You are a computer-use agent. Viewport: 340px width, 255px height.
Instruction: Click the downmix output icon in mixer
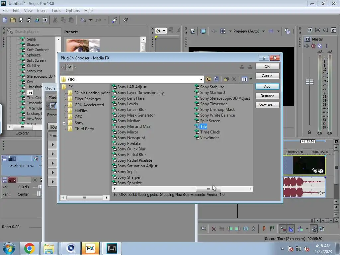[x=318, y=30]
